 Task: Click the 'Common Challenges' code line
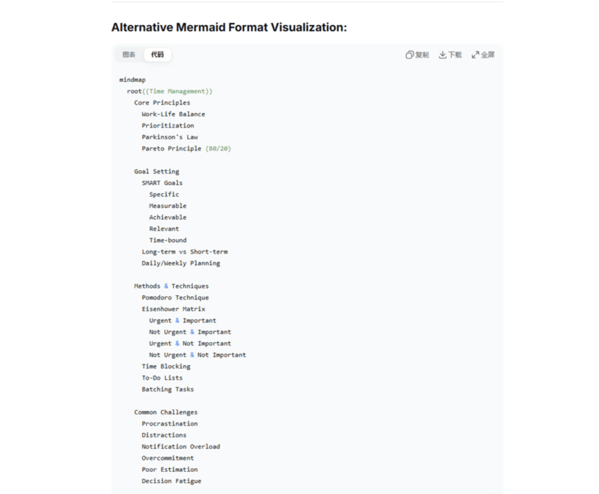(x=166, y=412)
